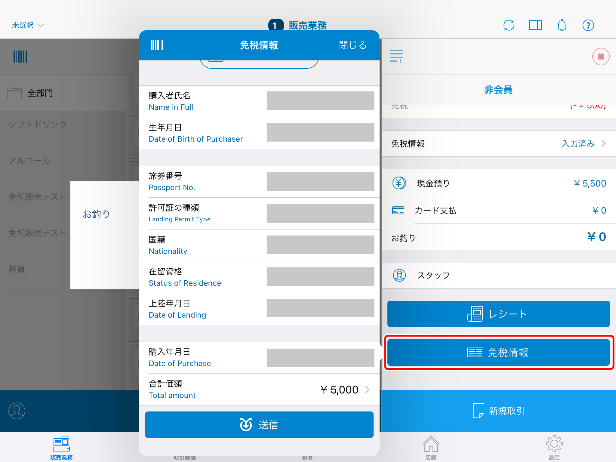
Task: Tap the 送信 send button
Action: [259, 425]
